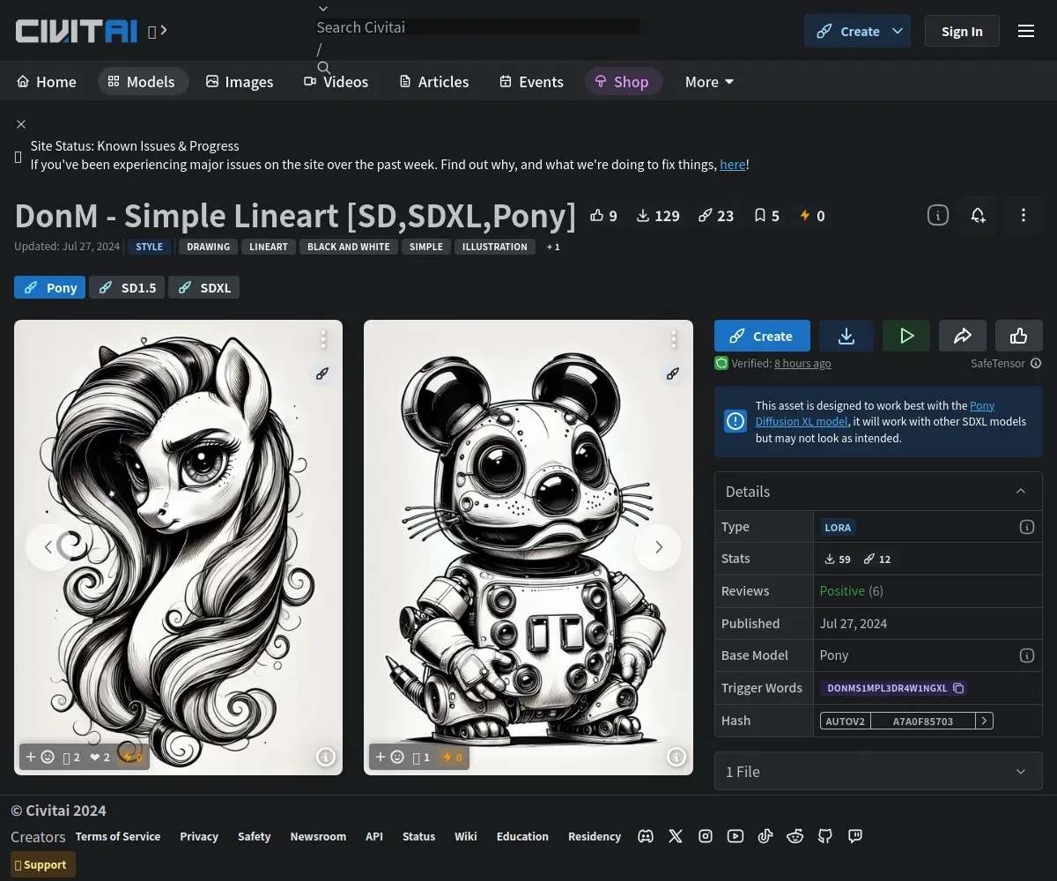This screenshot has width=1057, height=881.
Task: Click the thumbs-up like button
Action: 1019,336
